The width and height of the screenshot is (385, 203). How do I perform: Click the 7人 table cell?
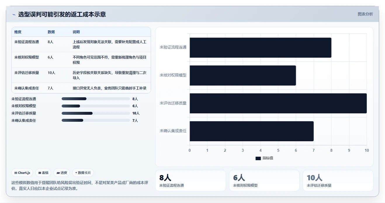point(50,88)
